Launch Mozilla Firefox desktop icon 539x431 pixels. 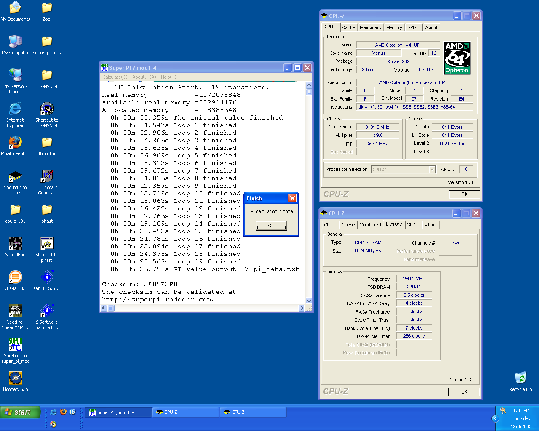tap(15, 146)
